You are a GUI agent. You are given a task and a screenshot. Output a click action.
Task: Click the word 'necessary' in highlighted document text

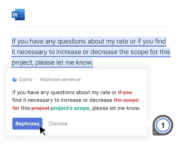pos(32,52)
